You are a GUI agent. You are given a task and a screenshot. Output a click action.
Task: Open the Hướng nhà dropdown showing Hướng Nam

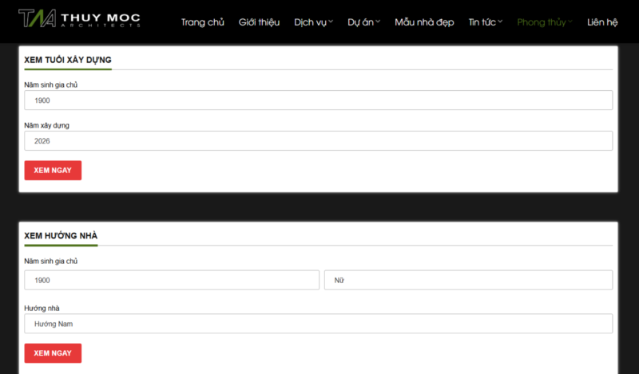coord(318,324)
